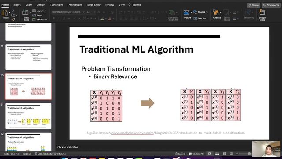This screenshot has width=282, height=159.
Task: Click the font color swatch
Action: [x=110, y=19]
